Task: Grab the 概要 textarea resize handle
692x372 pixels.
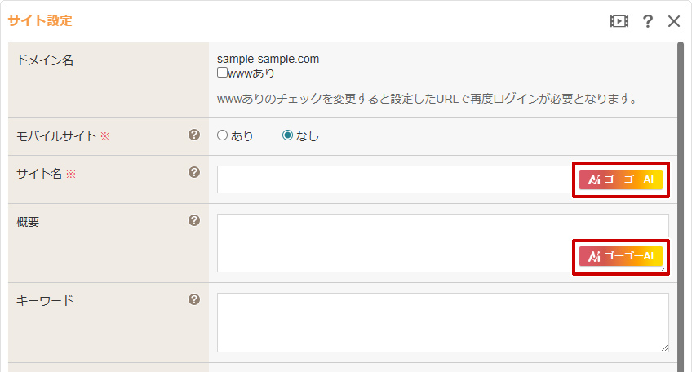Action: pyautogui.click(x=664, y=268)
